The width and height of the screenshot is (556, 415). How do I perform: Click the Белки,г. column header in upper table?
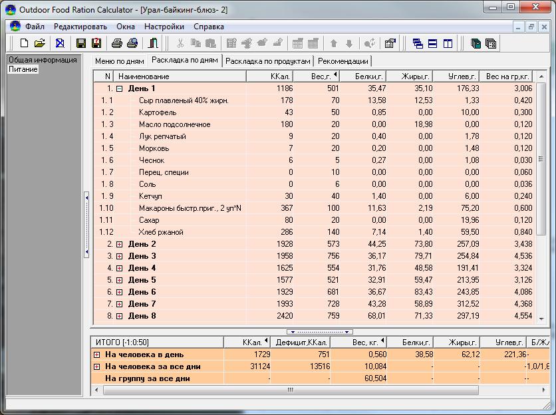(362, 76)
